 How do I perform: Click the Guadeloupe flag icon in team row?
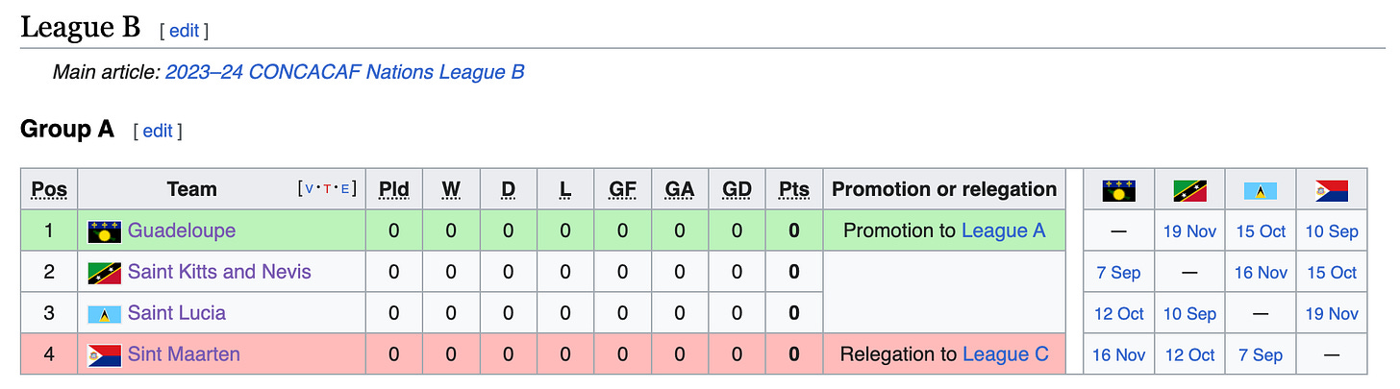pyautogui.click(x=104, y=231)
